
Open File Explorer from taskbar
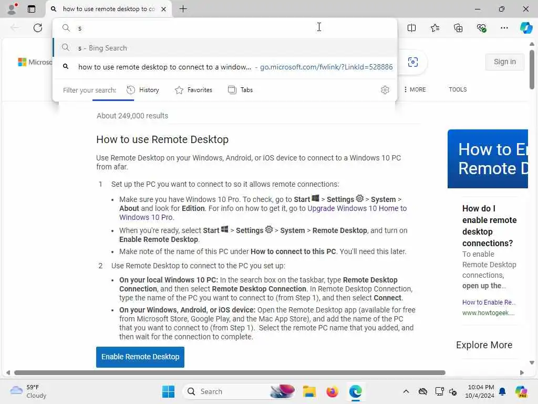pyautogui.click(x=309, y=391)
